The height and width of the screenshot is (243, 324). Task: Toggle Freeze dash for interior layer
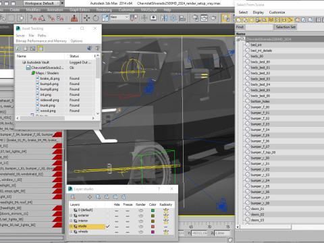click(128, 221)
